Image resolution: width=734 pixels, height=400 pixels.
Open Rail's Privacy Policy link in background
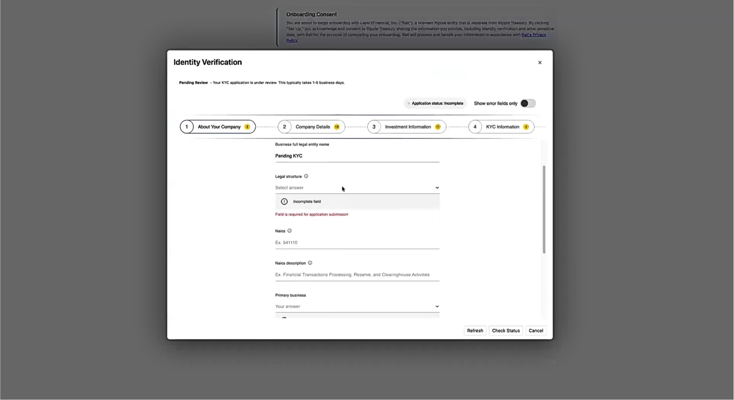533,35
